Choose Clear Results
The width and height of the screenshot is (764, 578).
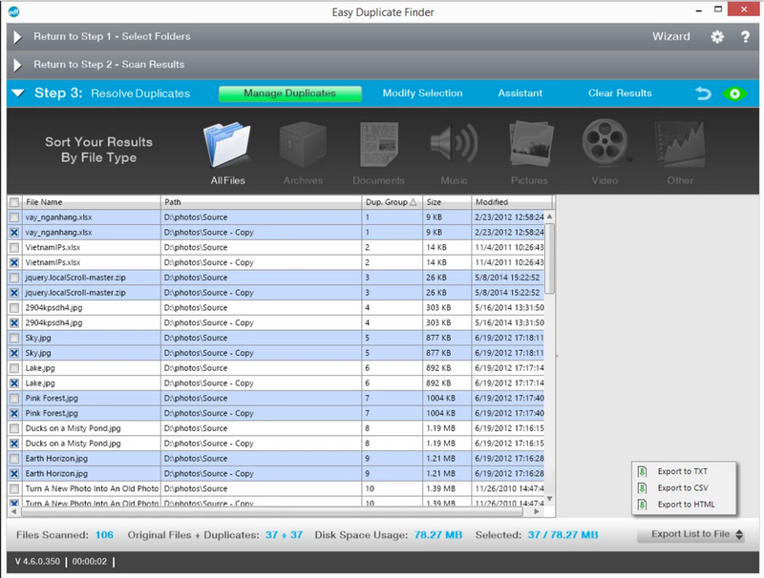[620, 93]
